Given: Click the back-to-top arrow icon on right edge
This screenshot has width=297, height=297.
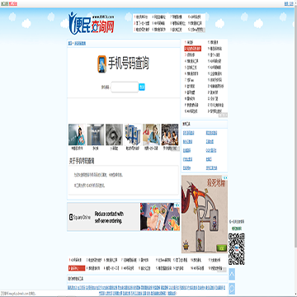Looking at the screenshot, I should 232,274.
